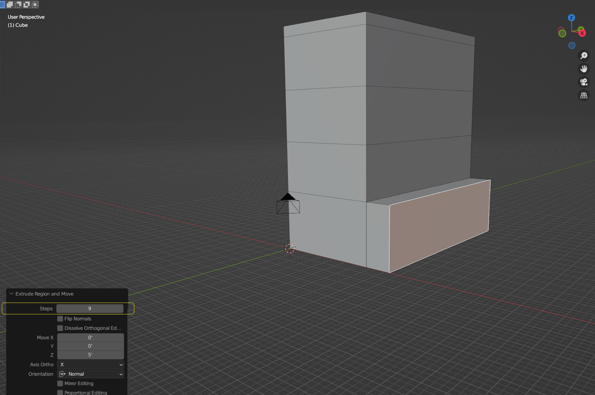Enable Mirror Editing checkbox

(x=60, y=384)
